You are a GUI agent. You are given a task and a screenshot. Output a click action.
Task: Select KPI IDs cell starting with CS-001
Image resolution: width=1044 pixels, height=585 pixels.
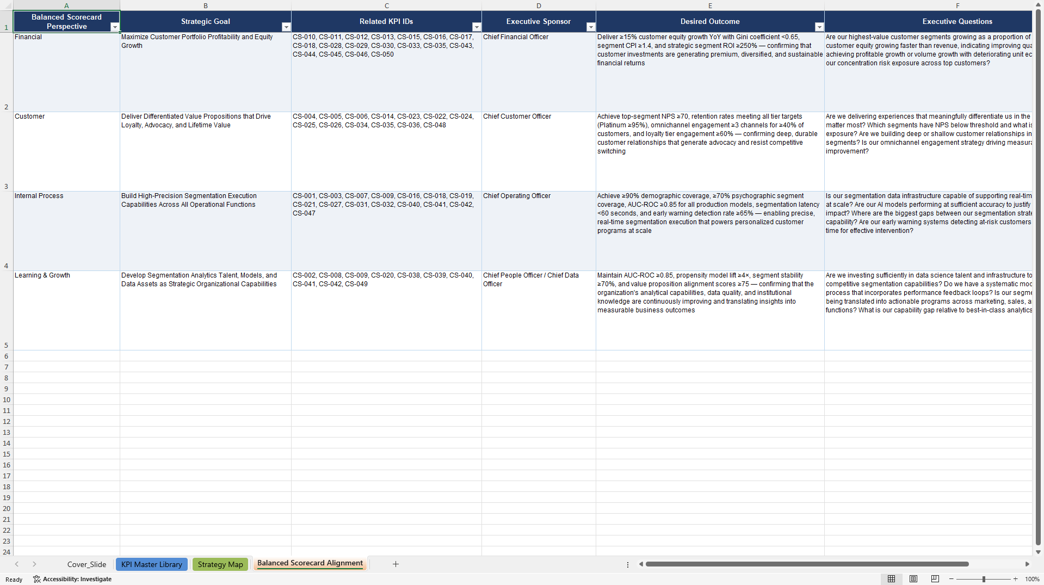387,231
